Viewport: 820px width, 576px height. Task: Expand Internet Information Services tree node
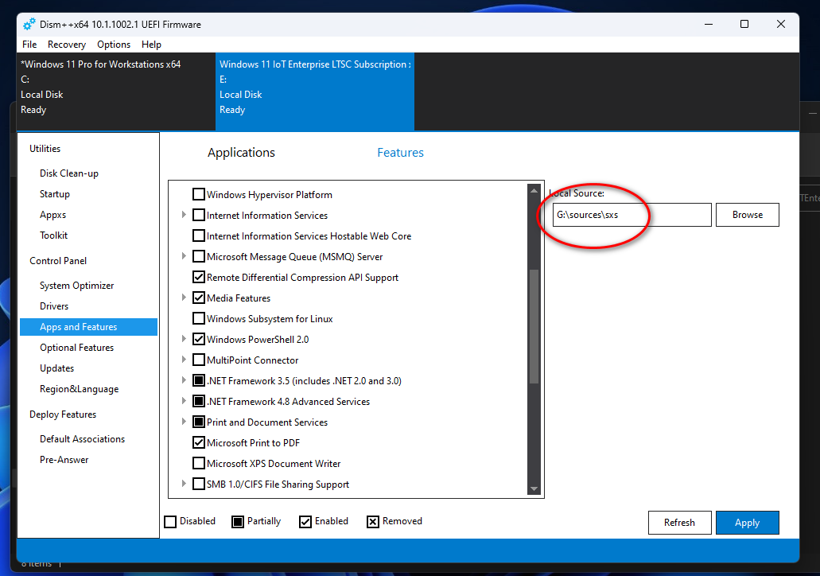click(x=184, y=215)
